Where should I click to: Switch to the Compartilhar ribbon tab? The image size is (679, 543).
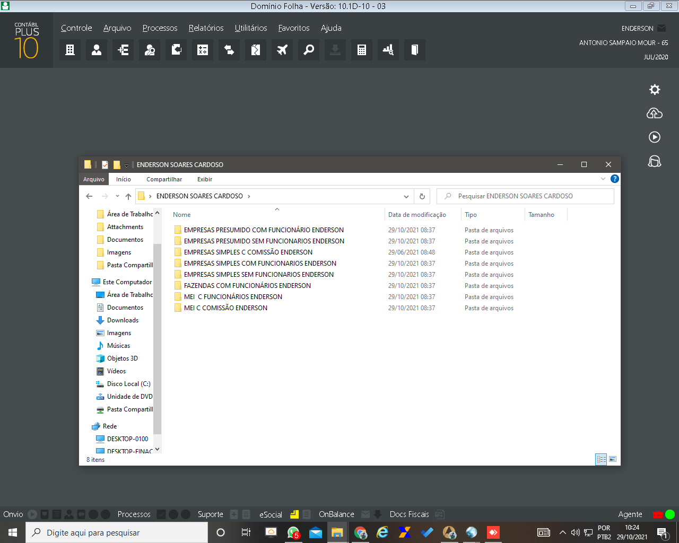click(164, 179)
